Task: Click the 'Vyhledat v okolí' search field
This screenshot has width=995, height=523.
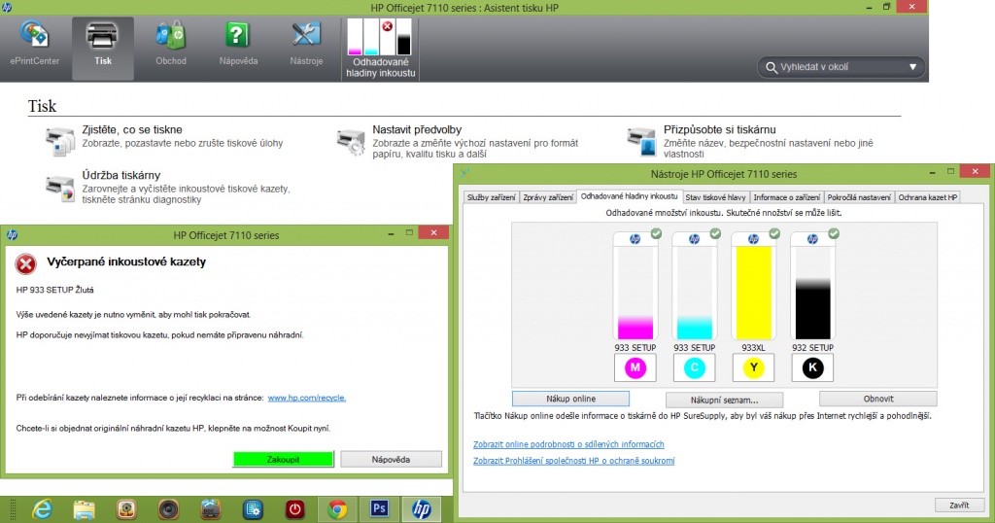Action: point(841,67)
